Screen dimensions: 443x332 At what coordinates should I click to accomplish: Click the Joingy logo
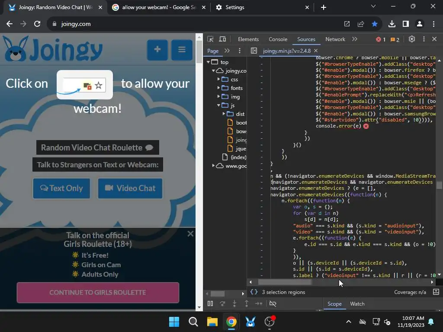coord(53,49)
